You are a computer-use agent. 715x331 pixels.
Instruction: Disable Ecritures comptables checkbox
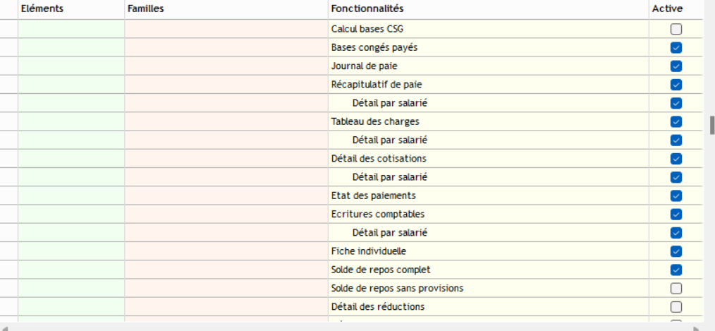coord(676,215)
